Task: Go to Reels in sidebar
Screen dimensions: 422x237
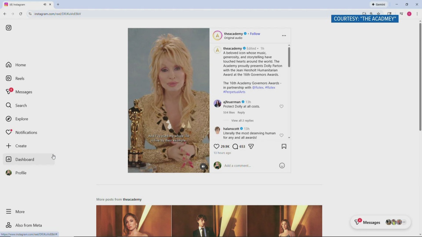Action: (20, 78)
